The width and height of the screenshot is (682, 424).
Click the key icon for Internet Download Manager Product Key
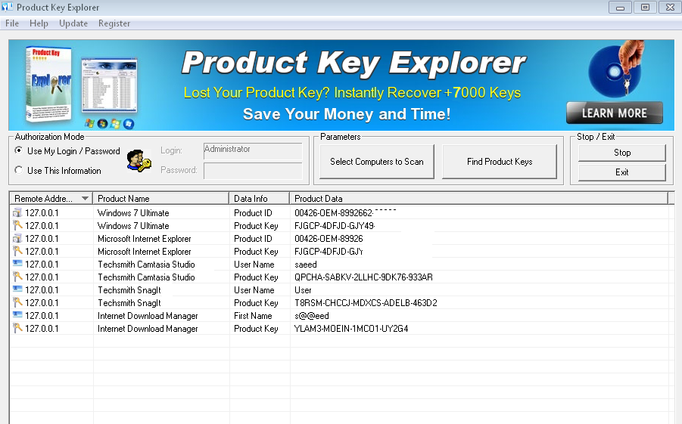[x=17, y=329]
